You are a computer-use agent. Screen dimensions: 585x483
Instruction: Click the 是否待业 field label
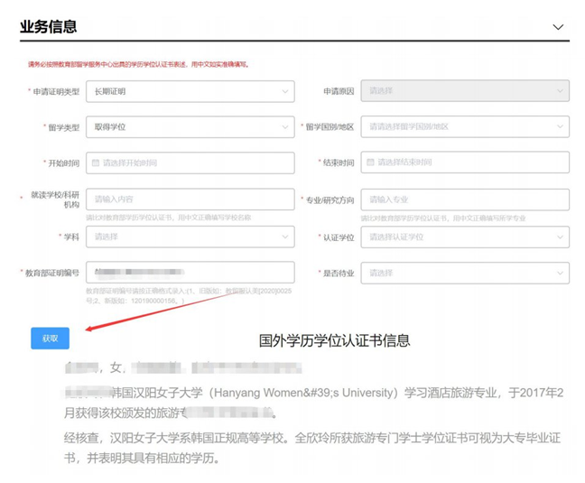click(x=339, y=274)
